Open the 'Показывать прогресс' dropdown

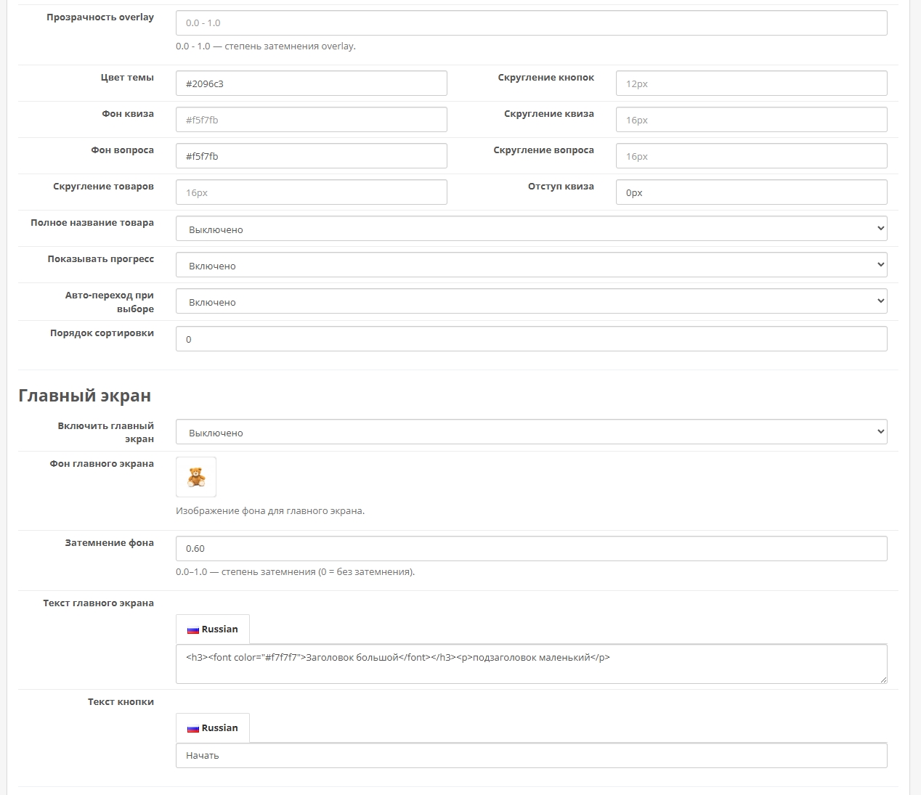tap(531, 265)
